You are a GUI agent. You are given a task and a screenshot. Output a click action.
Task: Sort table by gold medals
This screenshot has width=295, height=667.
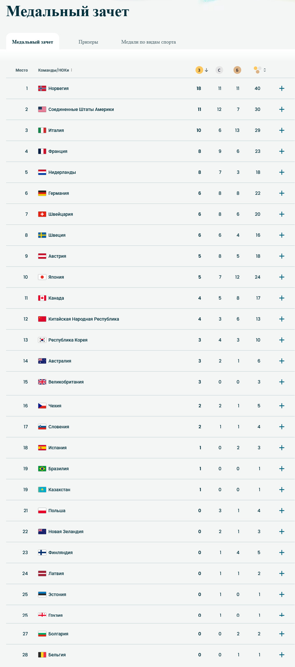[199, 70]
